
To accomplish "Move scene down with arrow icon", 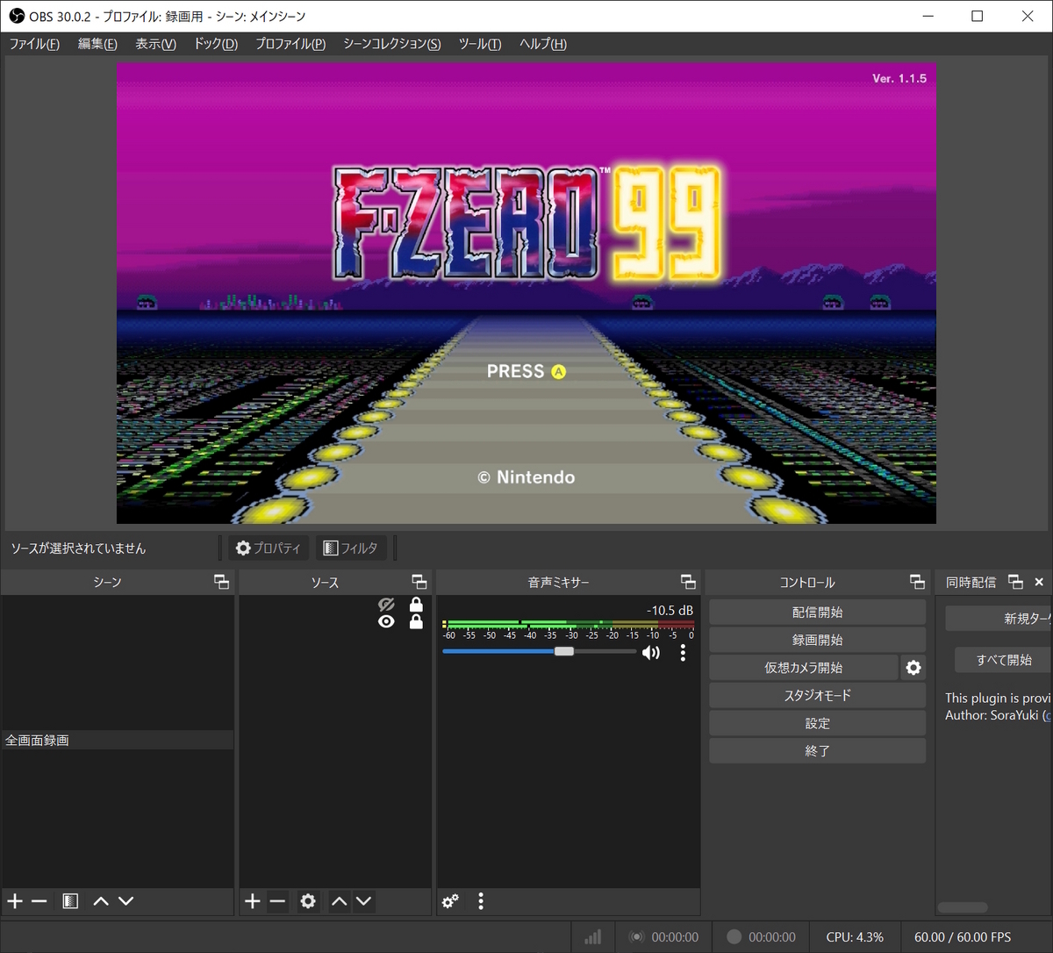I will click(125, 901).
